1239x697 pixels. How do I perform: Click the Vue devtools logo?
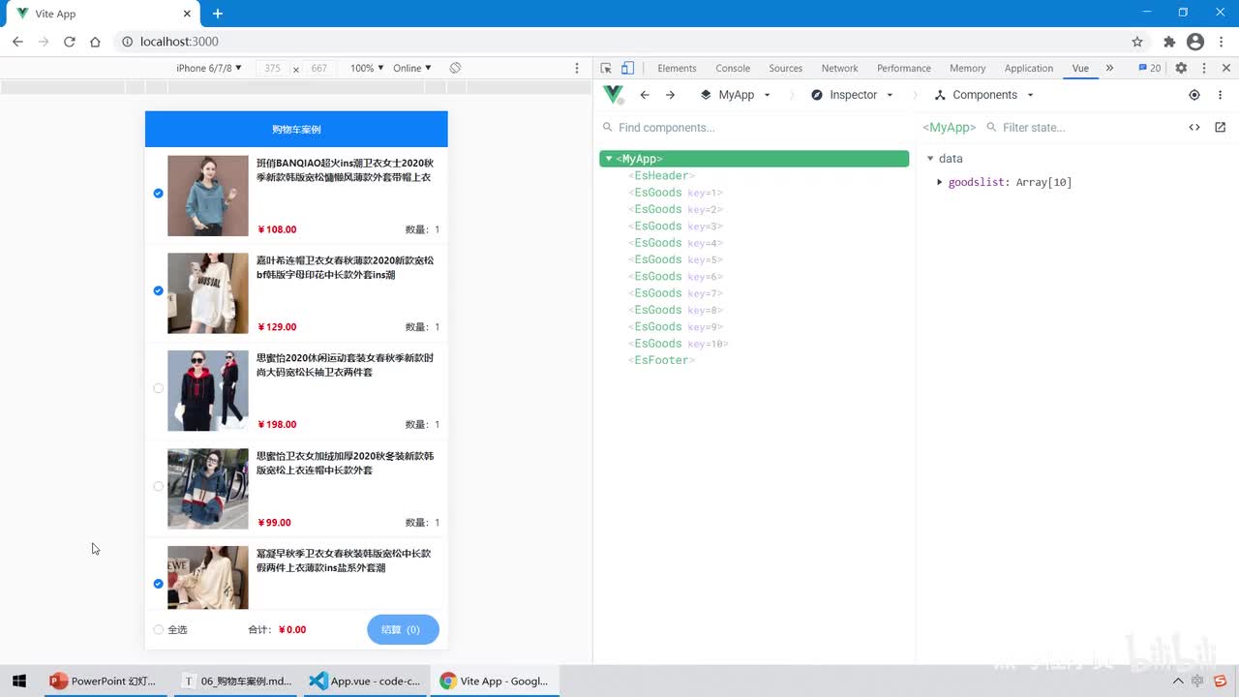click(x=613, y=95)
